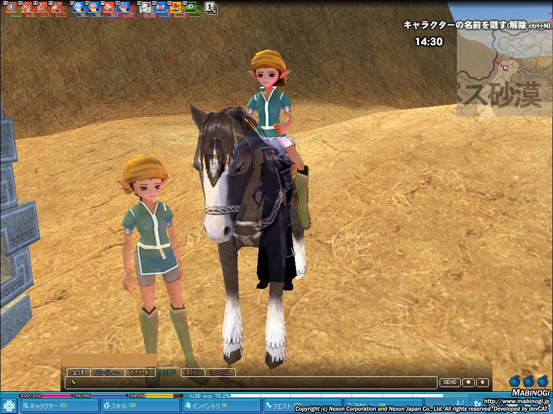This screenshot has height=414, width=553.
Task: Cast the F5 ice magic skill
Action: tap(78, 7)
